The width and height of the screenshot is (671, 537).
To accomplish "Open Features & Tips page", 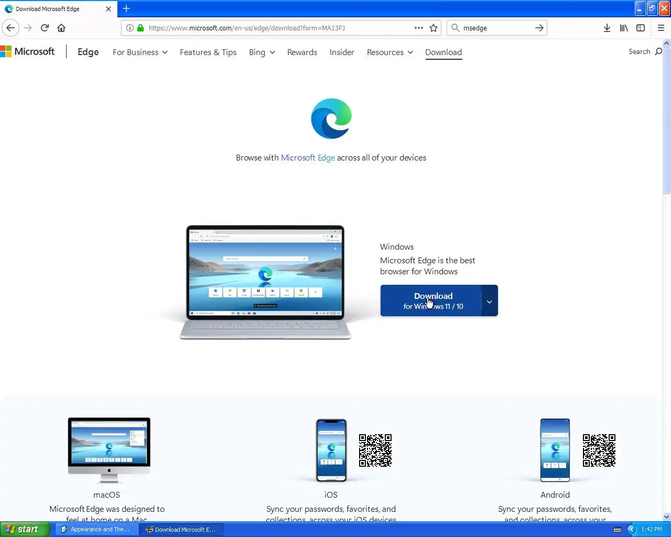I will coord(208,52).
